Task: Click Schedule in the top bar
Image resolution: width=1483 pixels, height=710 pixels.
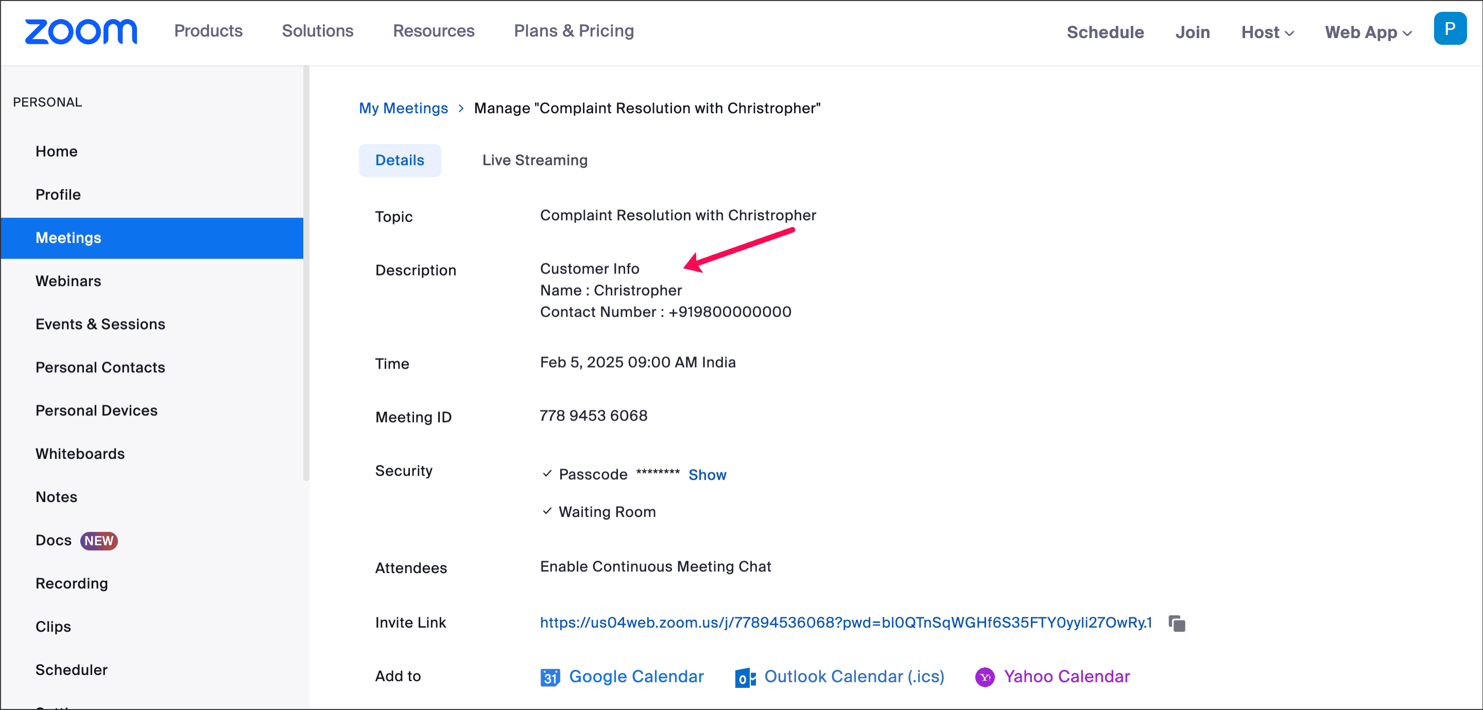Action: tap(1105, 32)
